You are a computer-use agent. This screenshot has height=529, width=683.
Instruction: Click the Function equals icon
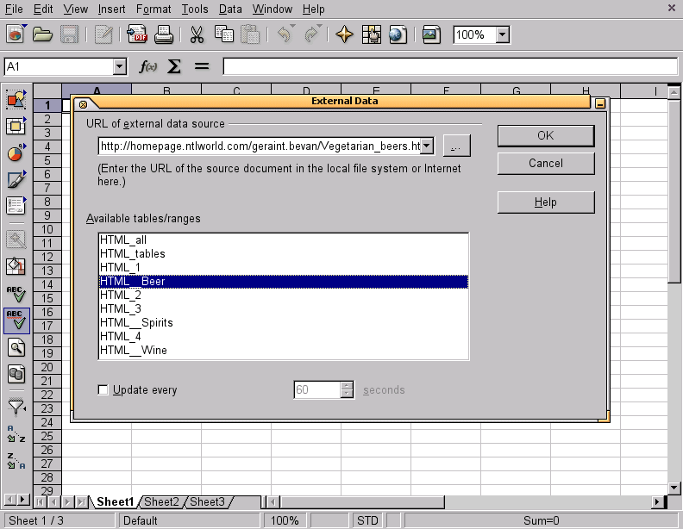pyautogui.click(x=201, y=66)
